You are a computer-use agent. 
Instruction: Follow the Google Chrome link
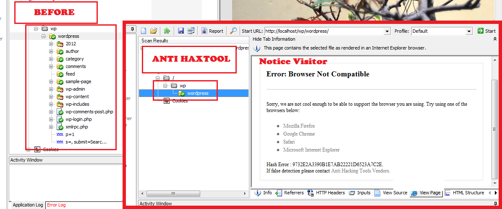pyautogui.click(x=299, y=134)
